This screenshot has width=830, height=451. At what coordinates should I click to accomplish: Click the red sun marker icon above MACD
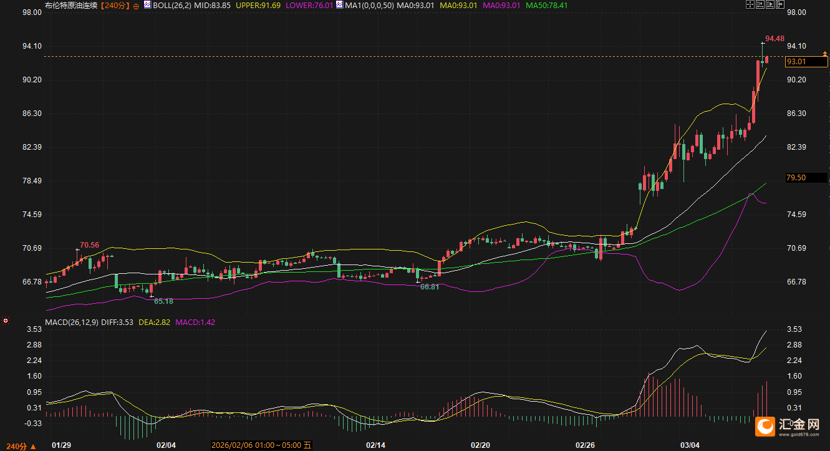6,320
